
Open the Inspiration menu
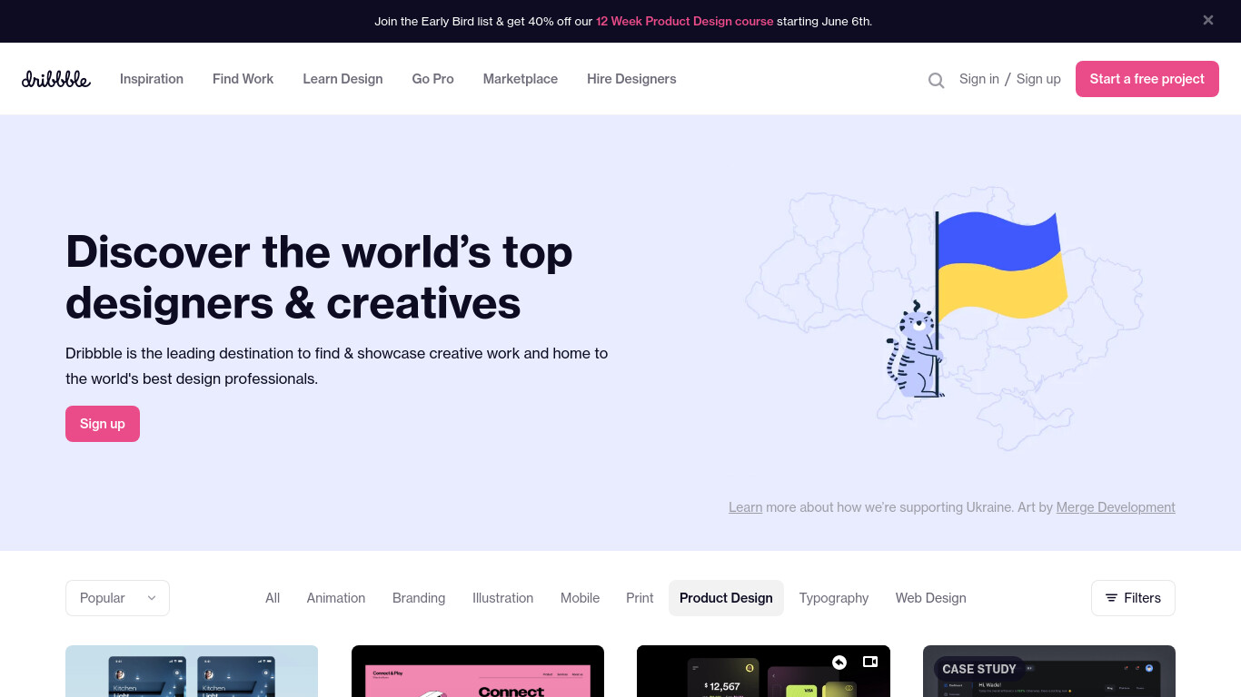[x=152, y=79]
